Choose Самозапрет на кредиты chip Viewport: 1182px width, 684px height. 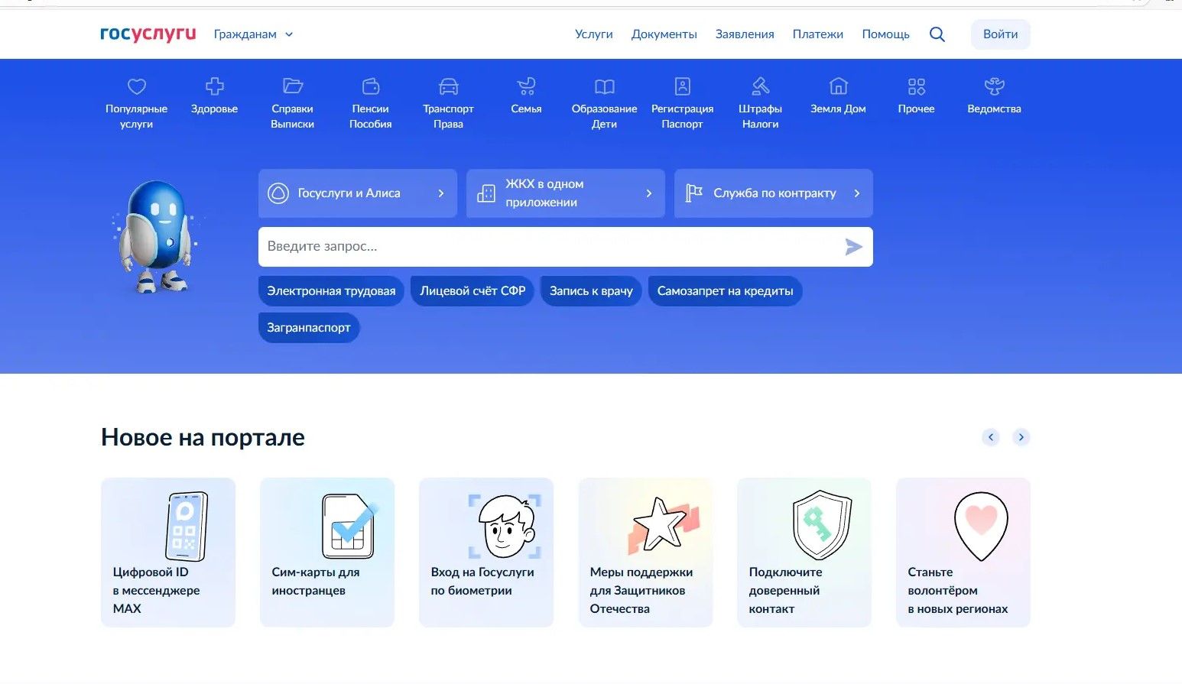[725, 291]
